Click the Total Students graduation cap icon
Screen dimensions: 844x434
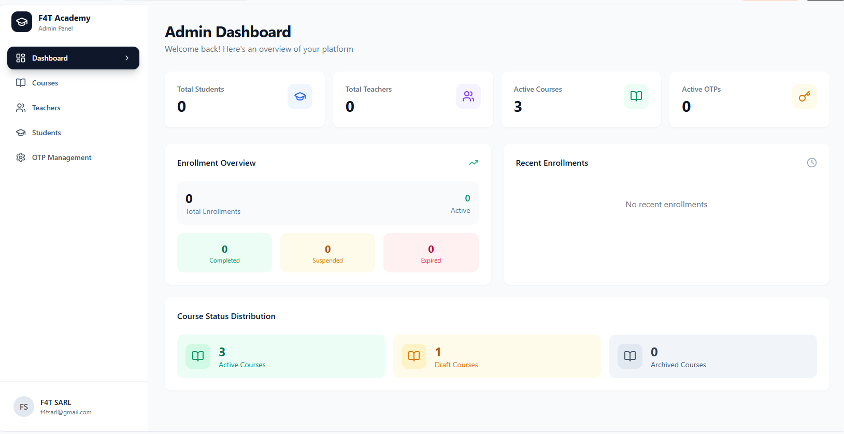click(300, 96)
